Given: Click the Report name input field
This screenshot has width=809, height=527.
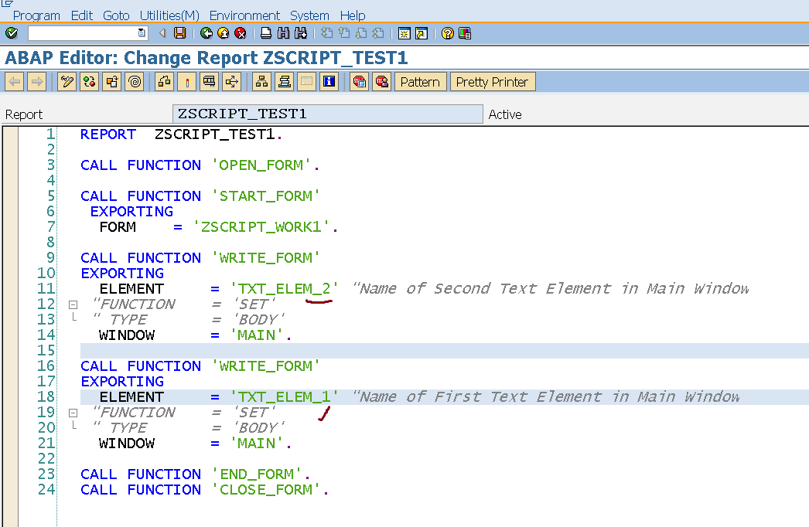Looking at the screenshot, I should [x=325, y=114].
